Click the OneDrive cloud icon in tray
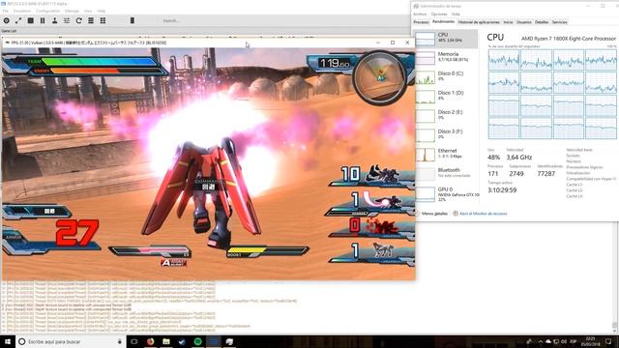The image size is (619, 348). (x=548, y=341)
